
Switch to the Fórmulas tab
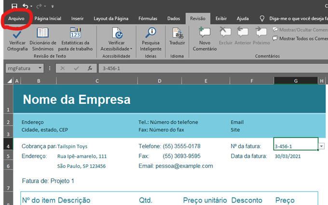[x=148, y=18]
